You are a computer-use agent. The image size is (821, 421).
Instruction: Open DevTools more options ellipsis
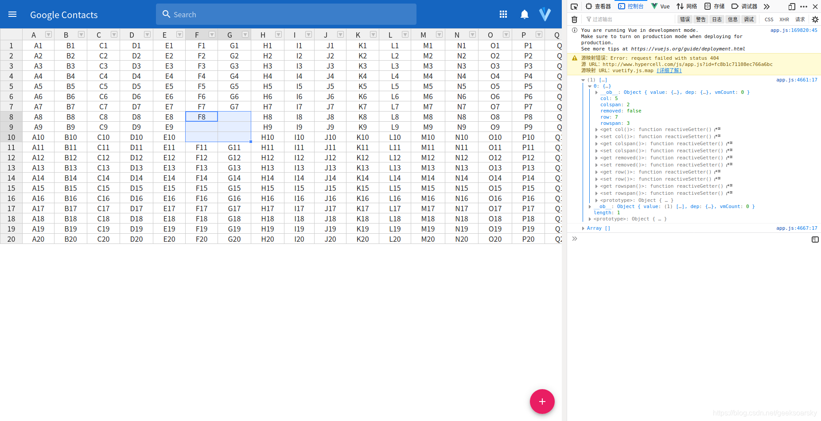(804, 6)
